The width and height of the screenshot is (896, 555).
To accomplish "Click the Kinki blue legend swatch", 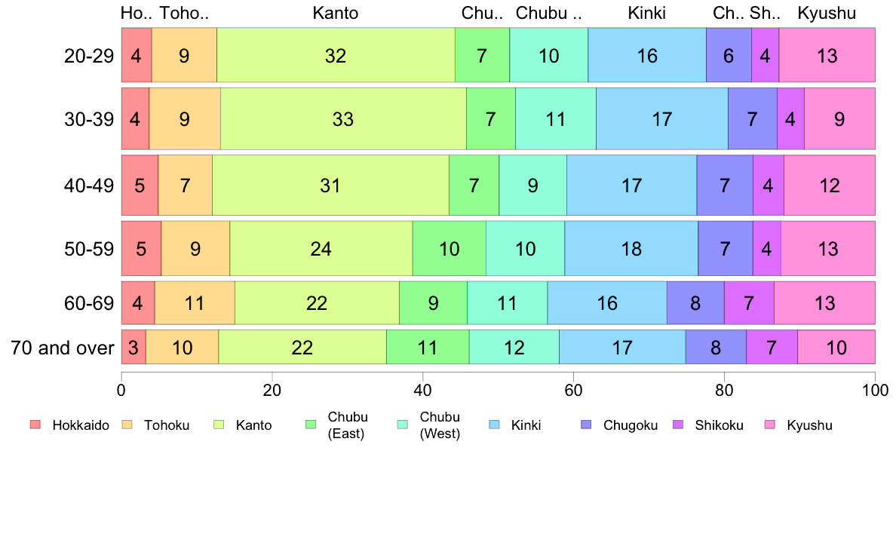I will tap(494, 425).
